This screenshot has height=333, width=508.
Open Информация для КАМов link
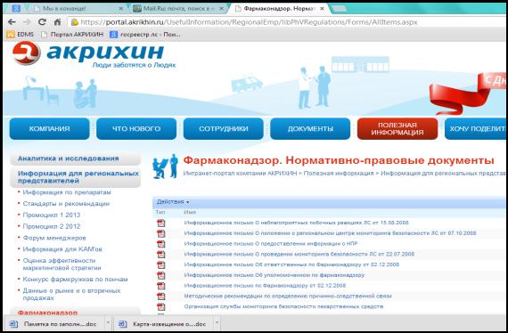pyautogui.click(x=62, y=249)
